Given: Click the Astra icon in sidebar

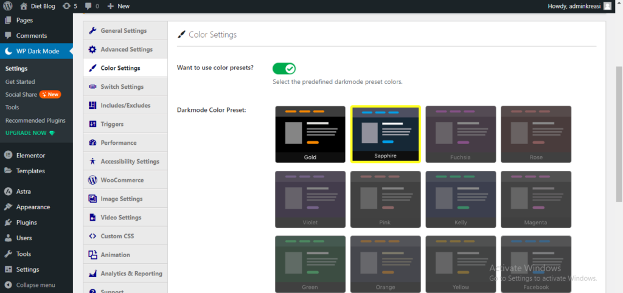Looking at the screenshot, I should point(9,191).
